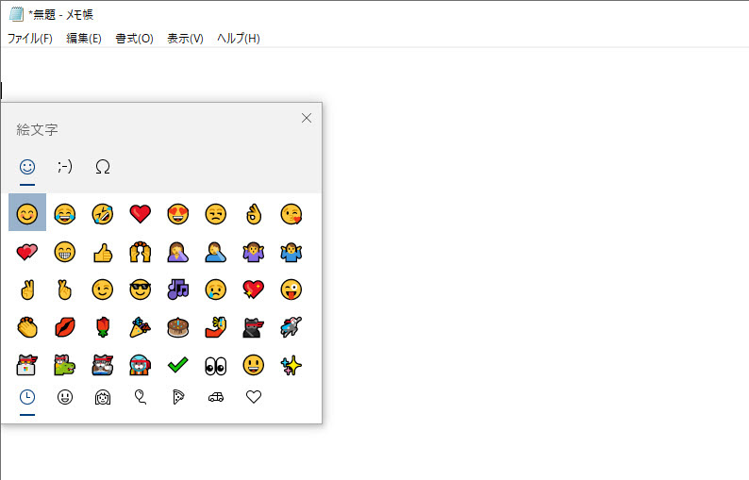Open the ファイル(F) menu
The image size is (749, 480).
pos(29,39)
